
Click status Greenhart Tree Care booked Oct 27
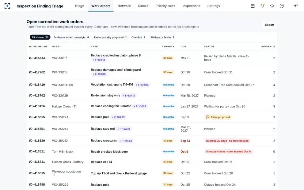coord(229,85)
